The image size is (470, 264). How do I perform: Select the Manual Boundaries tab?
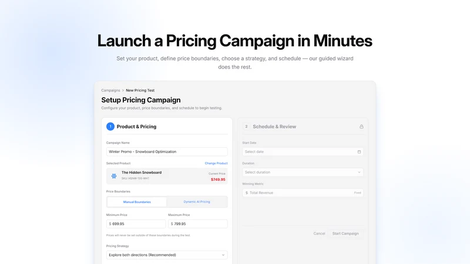(137, 202)
